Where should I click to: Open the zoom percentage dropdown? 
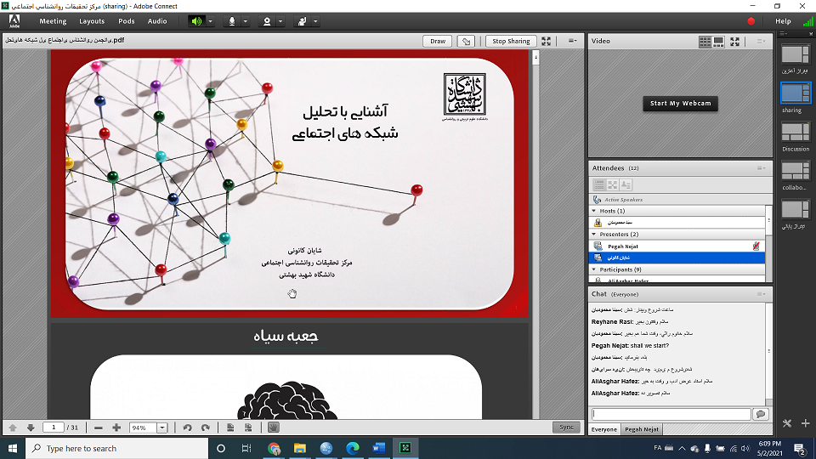click(162, 428)
